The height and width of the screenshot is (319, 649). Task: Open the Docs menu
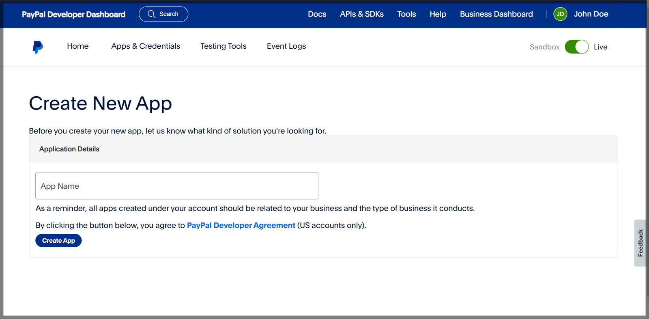(317, 14)
